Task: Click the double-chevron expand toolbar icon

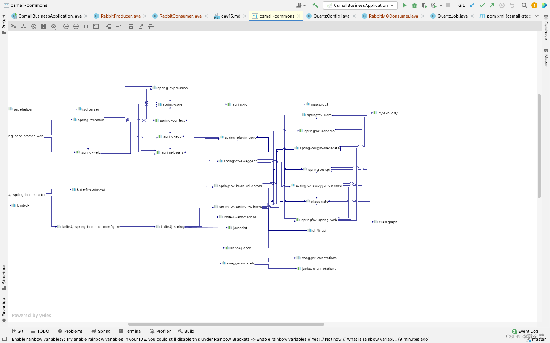Action: tap(14, 26)
